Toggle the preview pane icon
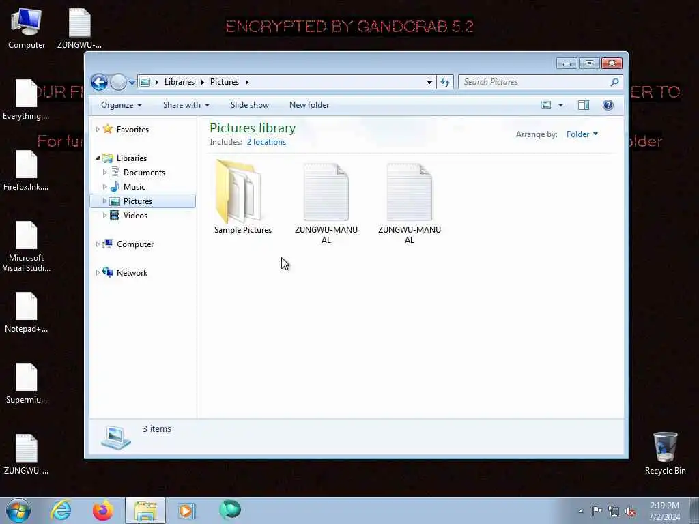Screen dimensions: 699x524 pyautogui.click(x=584, y=105)
